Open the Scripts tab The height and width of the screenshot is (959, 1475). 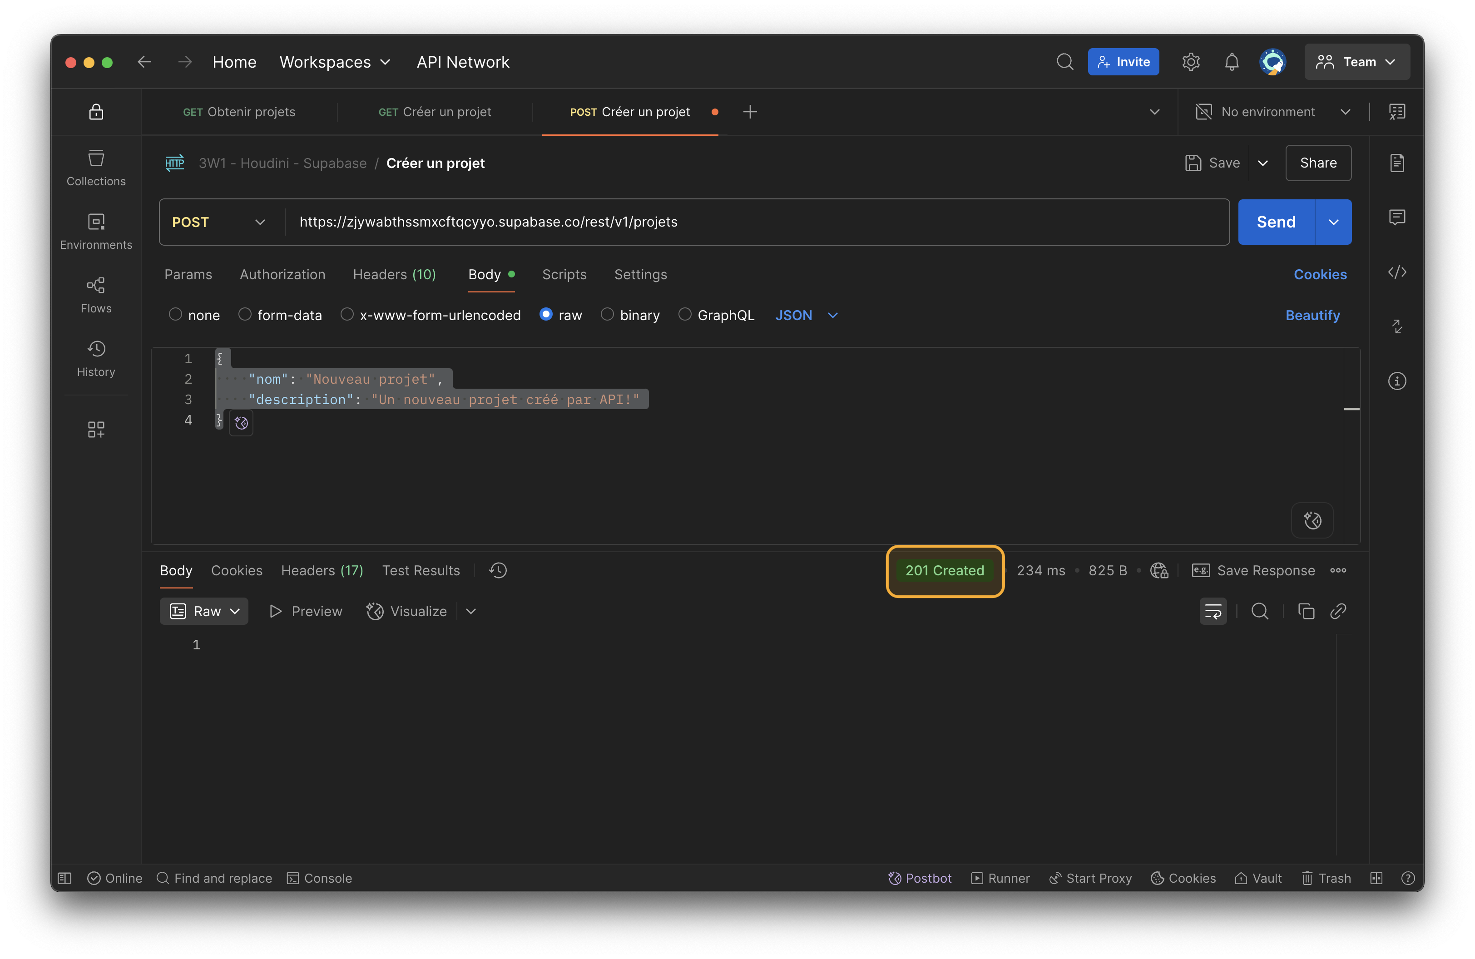564,274
